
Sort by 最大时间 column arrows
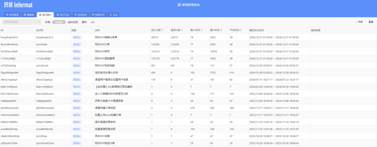pyautogui.click(x=221, y=30)
